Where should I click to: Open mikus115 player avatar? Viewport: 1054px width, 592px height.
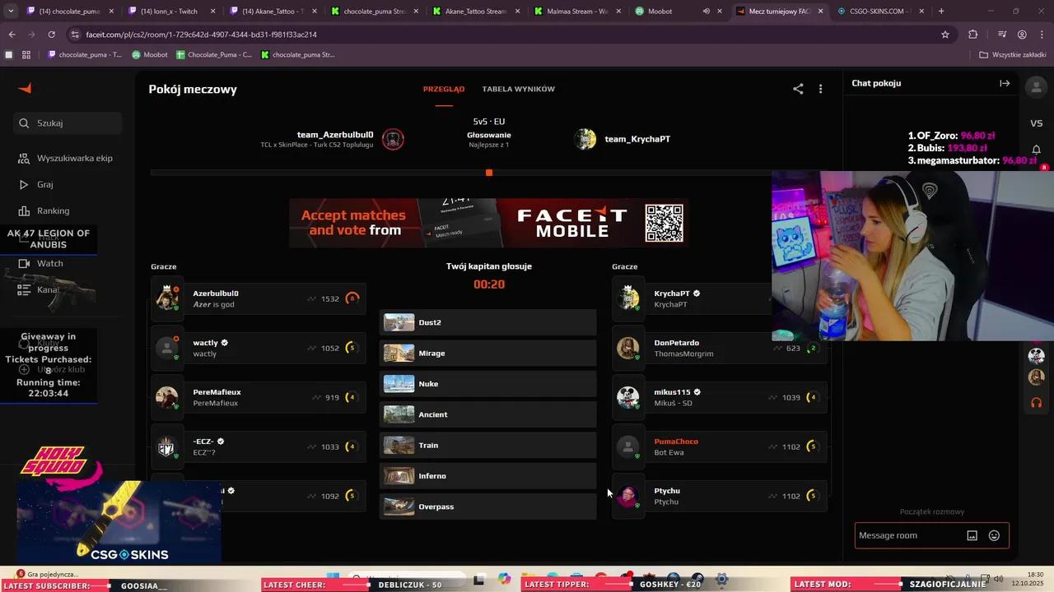[x=628, y=397]
